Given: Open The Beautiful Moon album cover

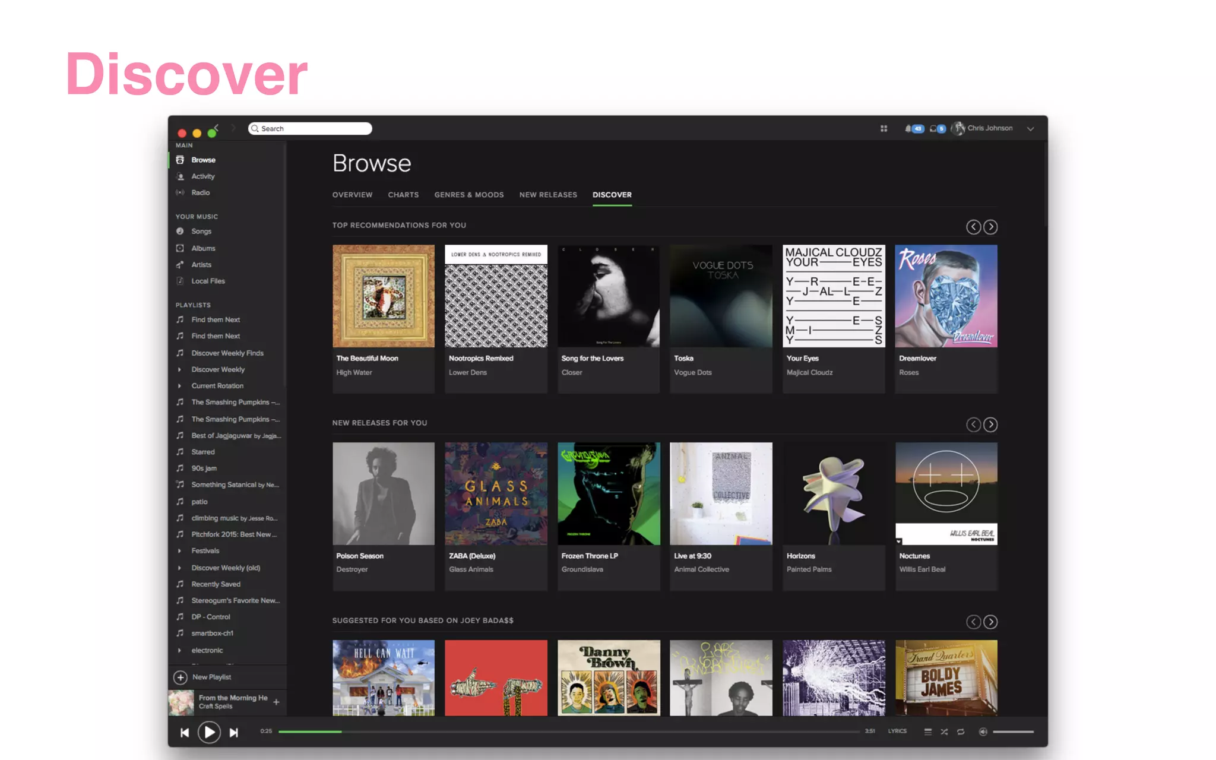Looking at the screenshot, I should [x=384, y=296].
